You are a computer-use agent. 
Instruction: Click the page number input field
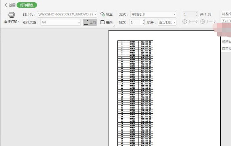(x=189, y=14)
